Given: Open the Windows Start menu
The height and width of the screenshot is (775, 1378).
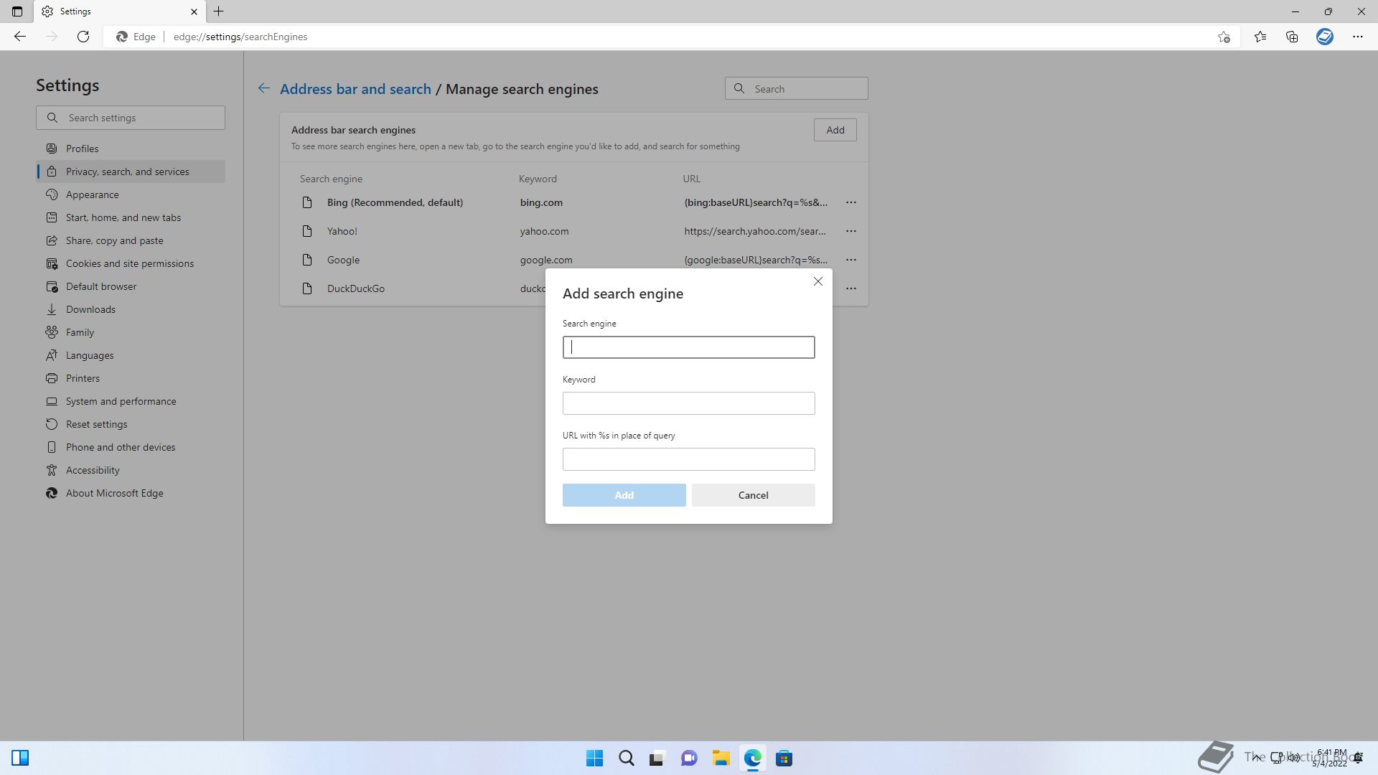Looking at the screenshot, I should (594, 758).
